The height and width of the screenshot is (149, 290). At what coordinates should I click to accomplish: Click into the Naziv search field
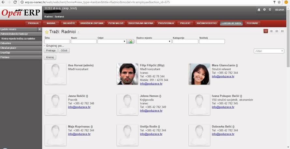83,42
